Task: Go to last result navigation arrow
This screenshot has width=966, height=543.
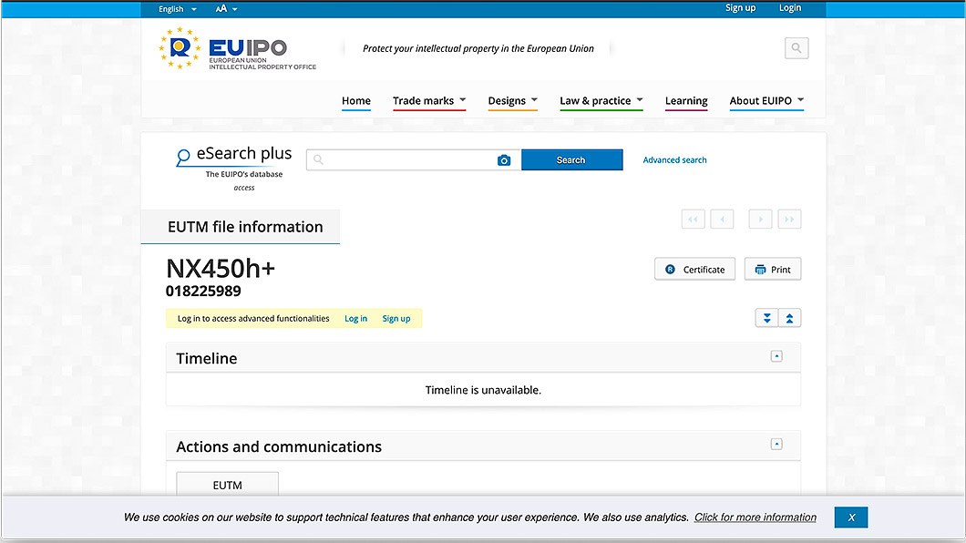Action: pyautogui.click(x=789, y=220)
